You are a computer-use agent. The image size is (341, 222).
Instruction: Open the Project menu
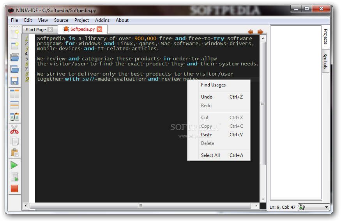81,20
